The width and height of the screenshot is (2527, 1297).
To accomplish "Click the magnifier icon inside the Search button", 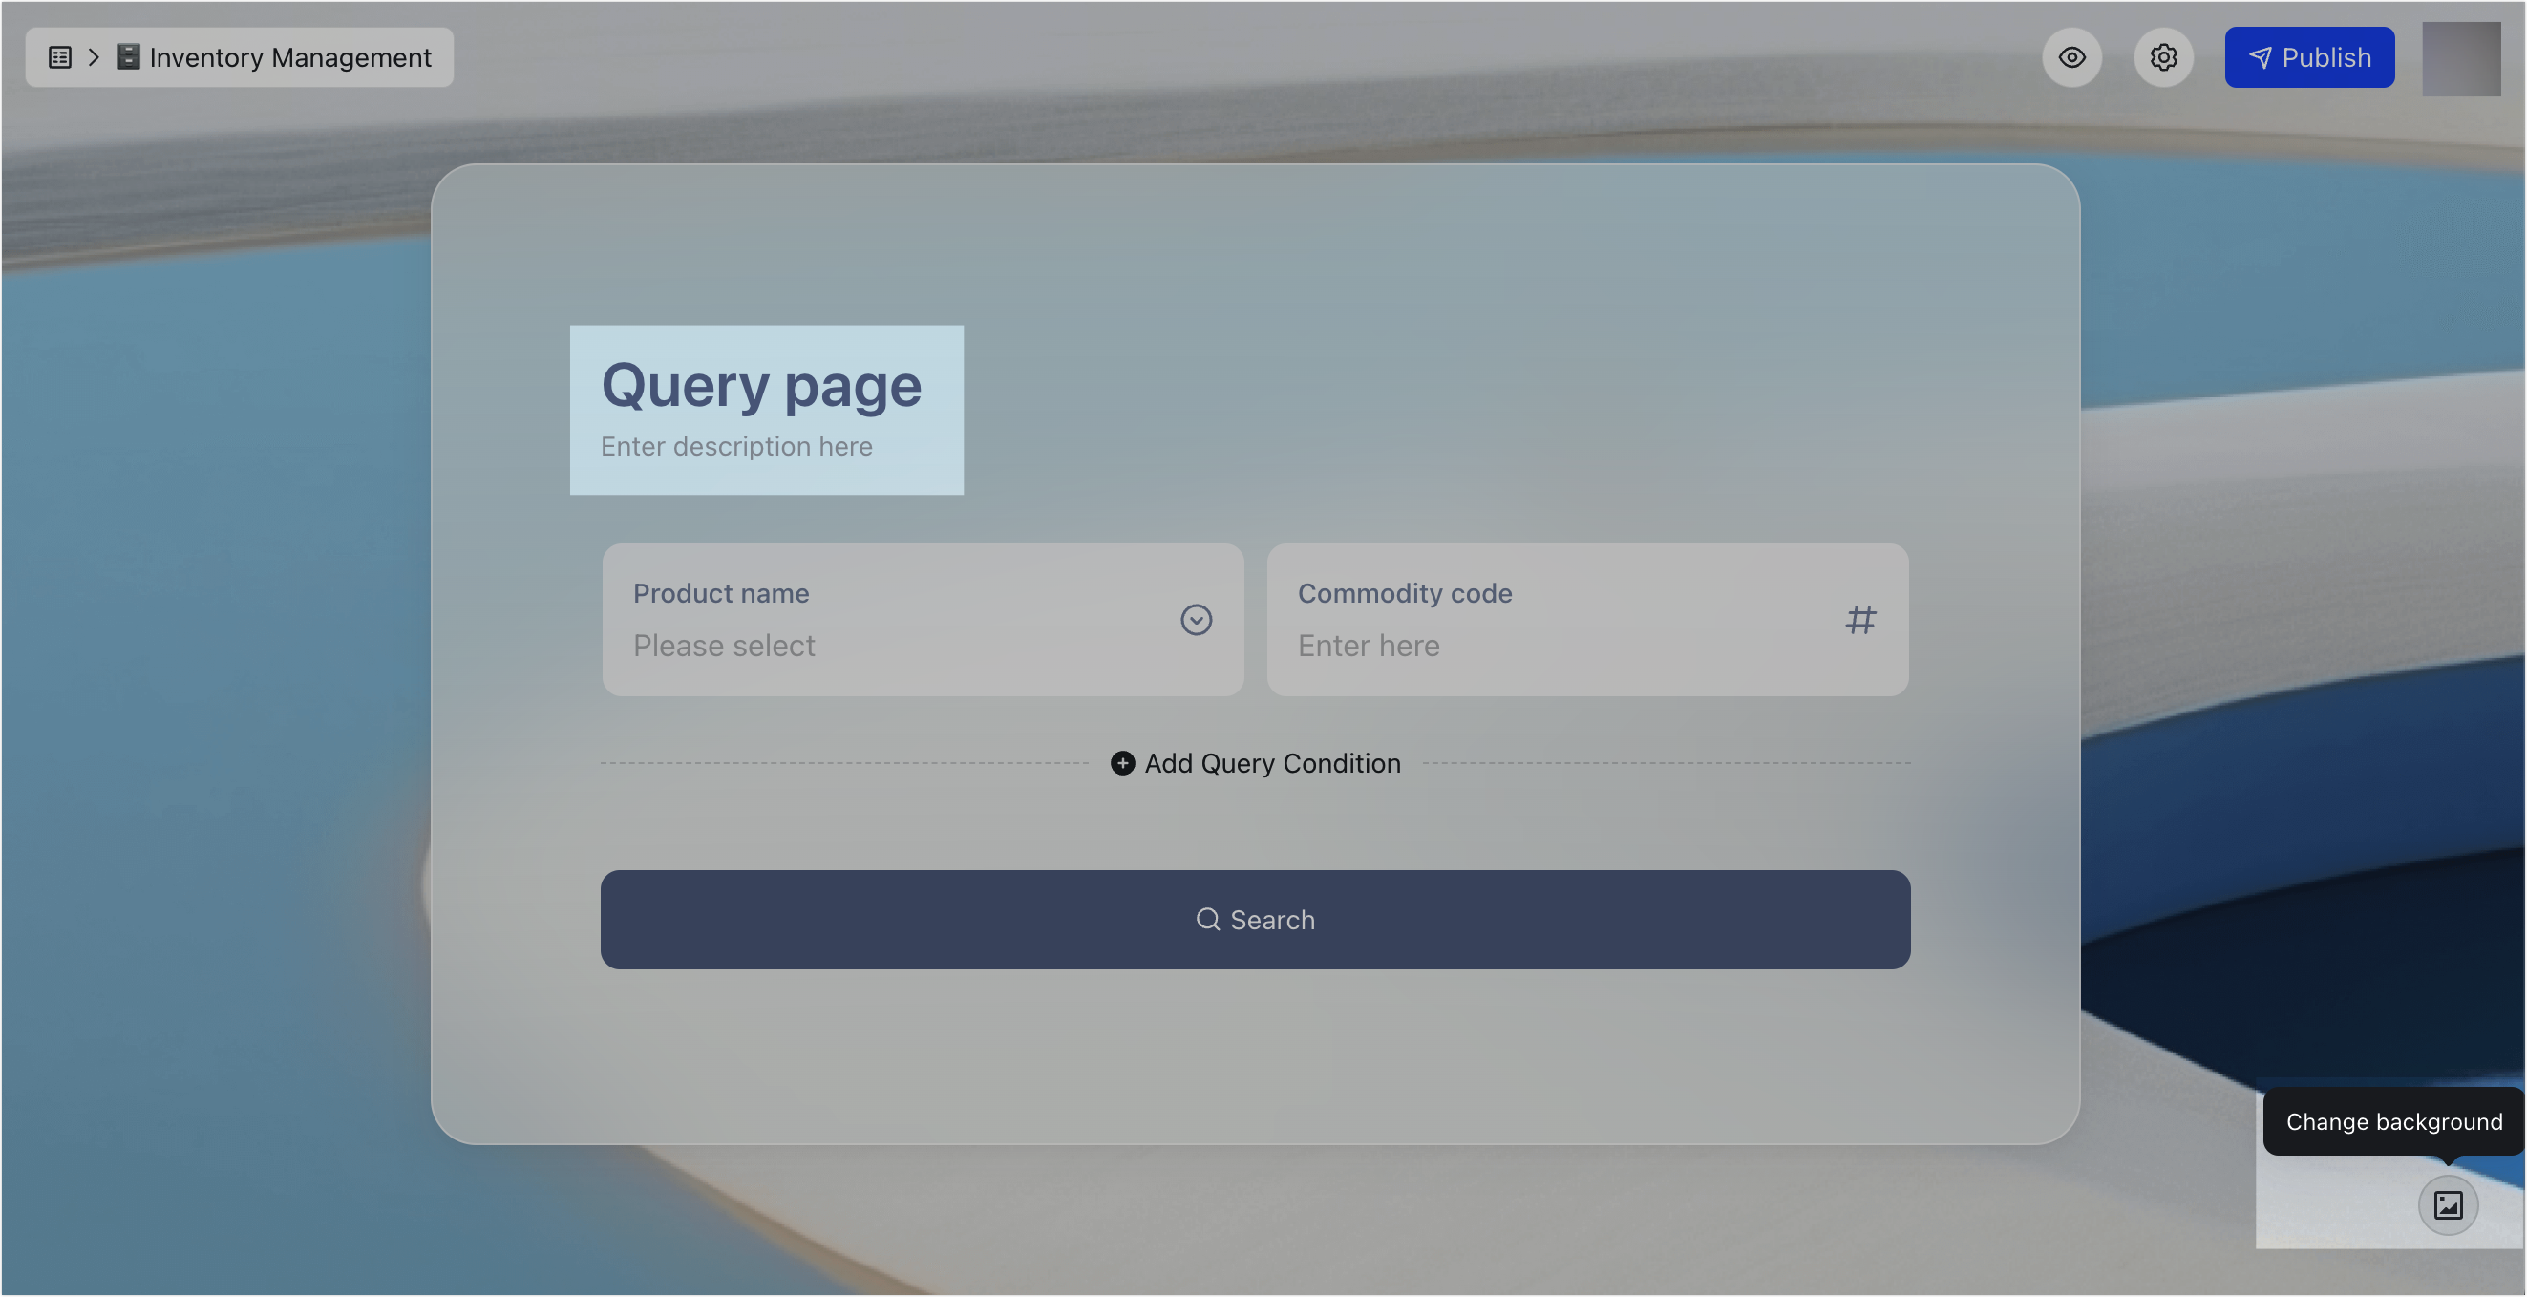I will click(1208, 920).
